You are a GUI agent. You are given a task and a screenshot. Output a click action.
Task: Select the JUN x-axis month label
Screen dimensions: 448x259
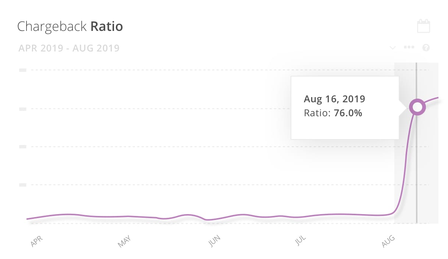(214, 241)
